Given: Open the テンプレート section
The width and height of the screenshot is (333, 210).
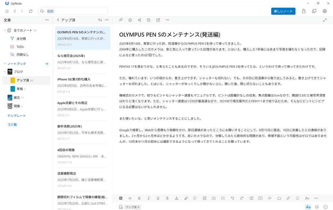Looking at the screenshot, I should pyautogui.click(x=17, y=116).
